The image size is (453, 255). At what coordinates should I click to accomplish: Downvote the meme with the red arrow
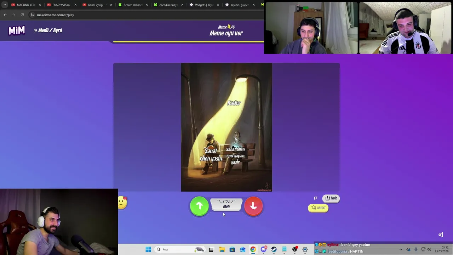253,206
